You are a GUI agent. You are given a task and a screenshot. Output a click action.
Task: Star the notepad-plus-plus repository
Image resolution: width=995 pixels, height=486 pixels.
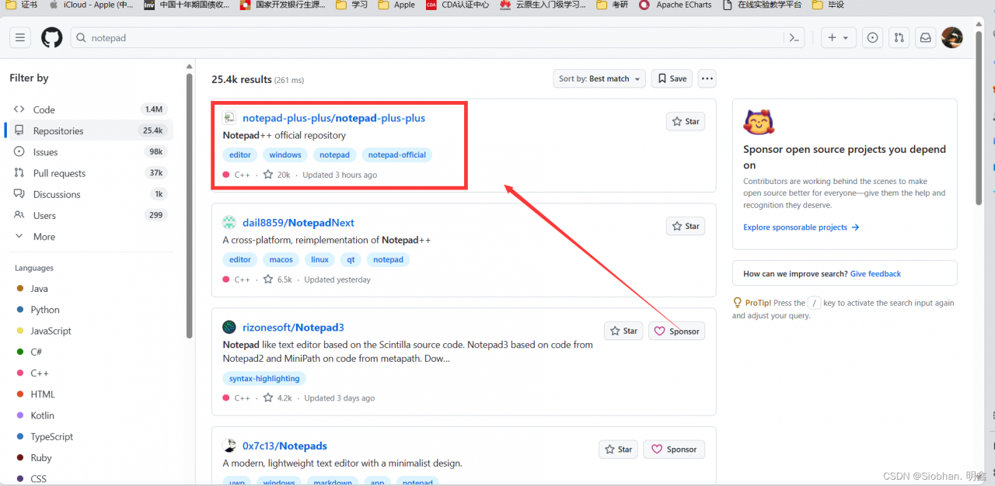pos(686,121)
